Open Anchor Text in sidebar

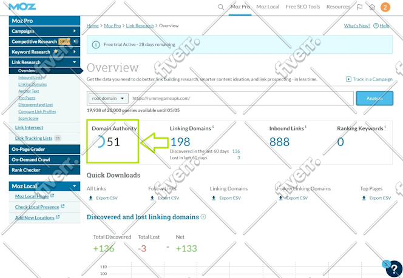pos(29,91)
